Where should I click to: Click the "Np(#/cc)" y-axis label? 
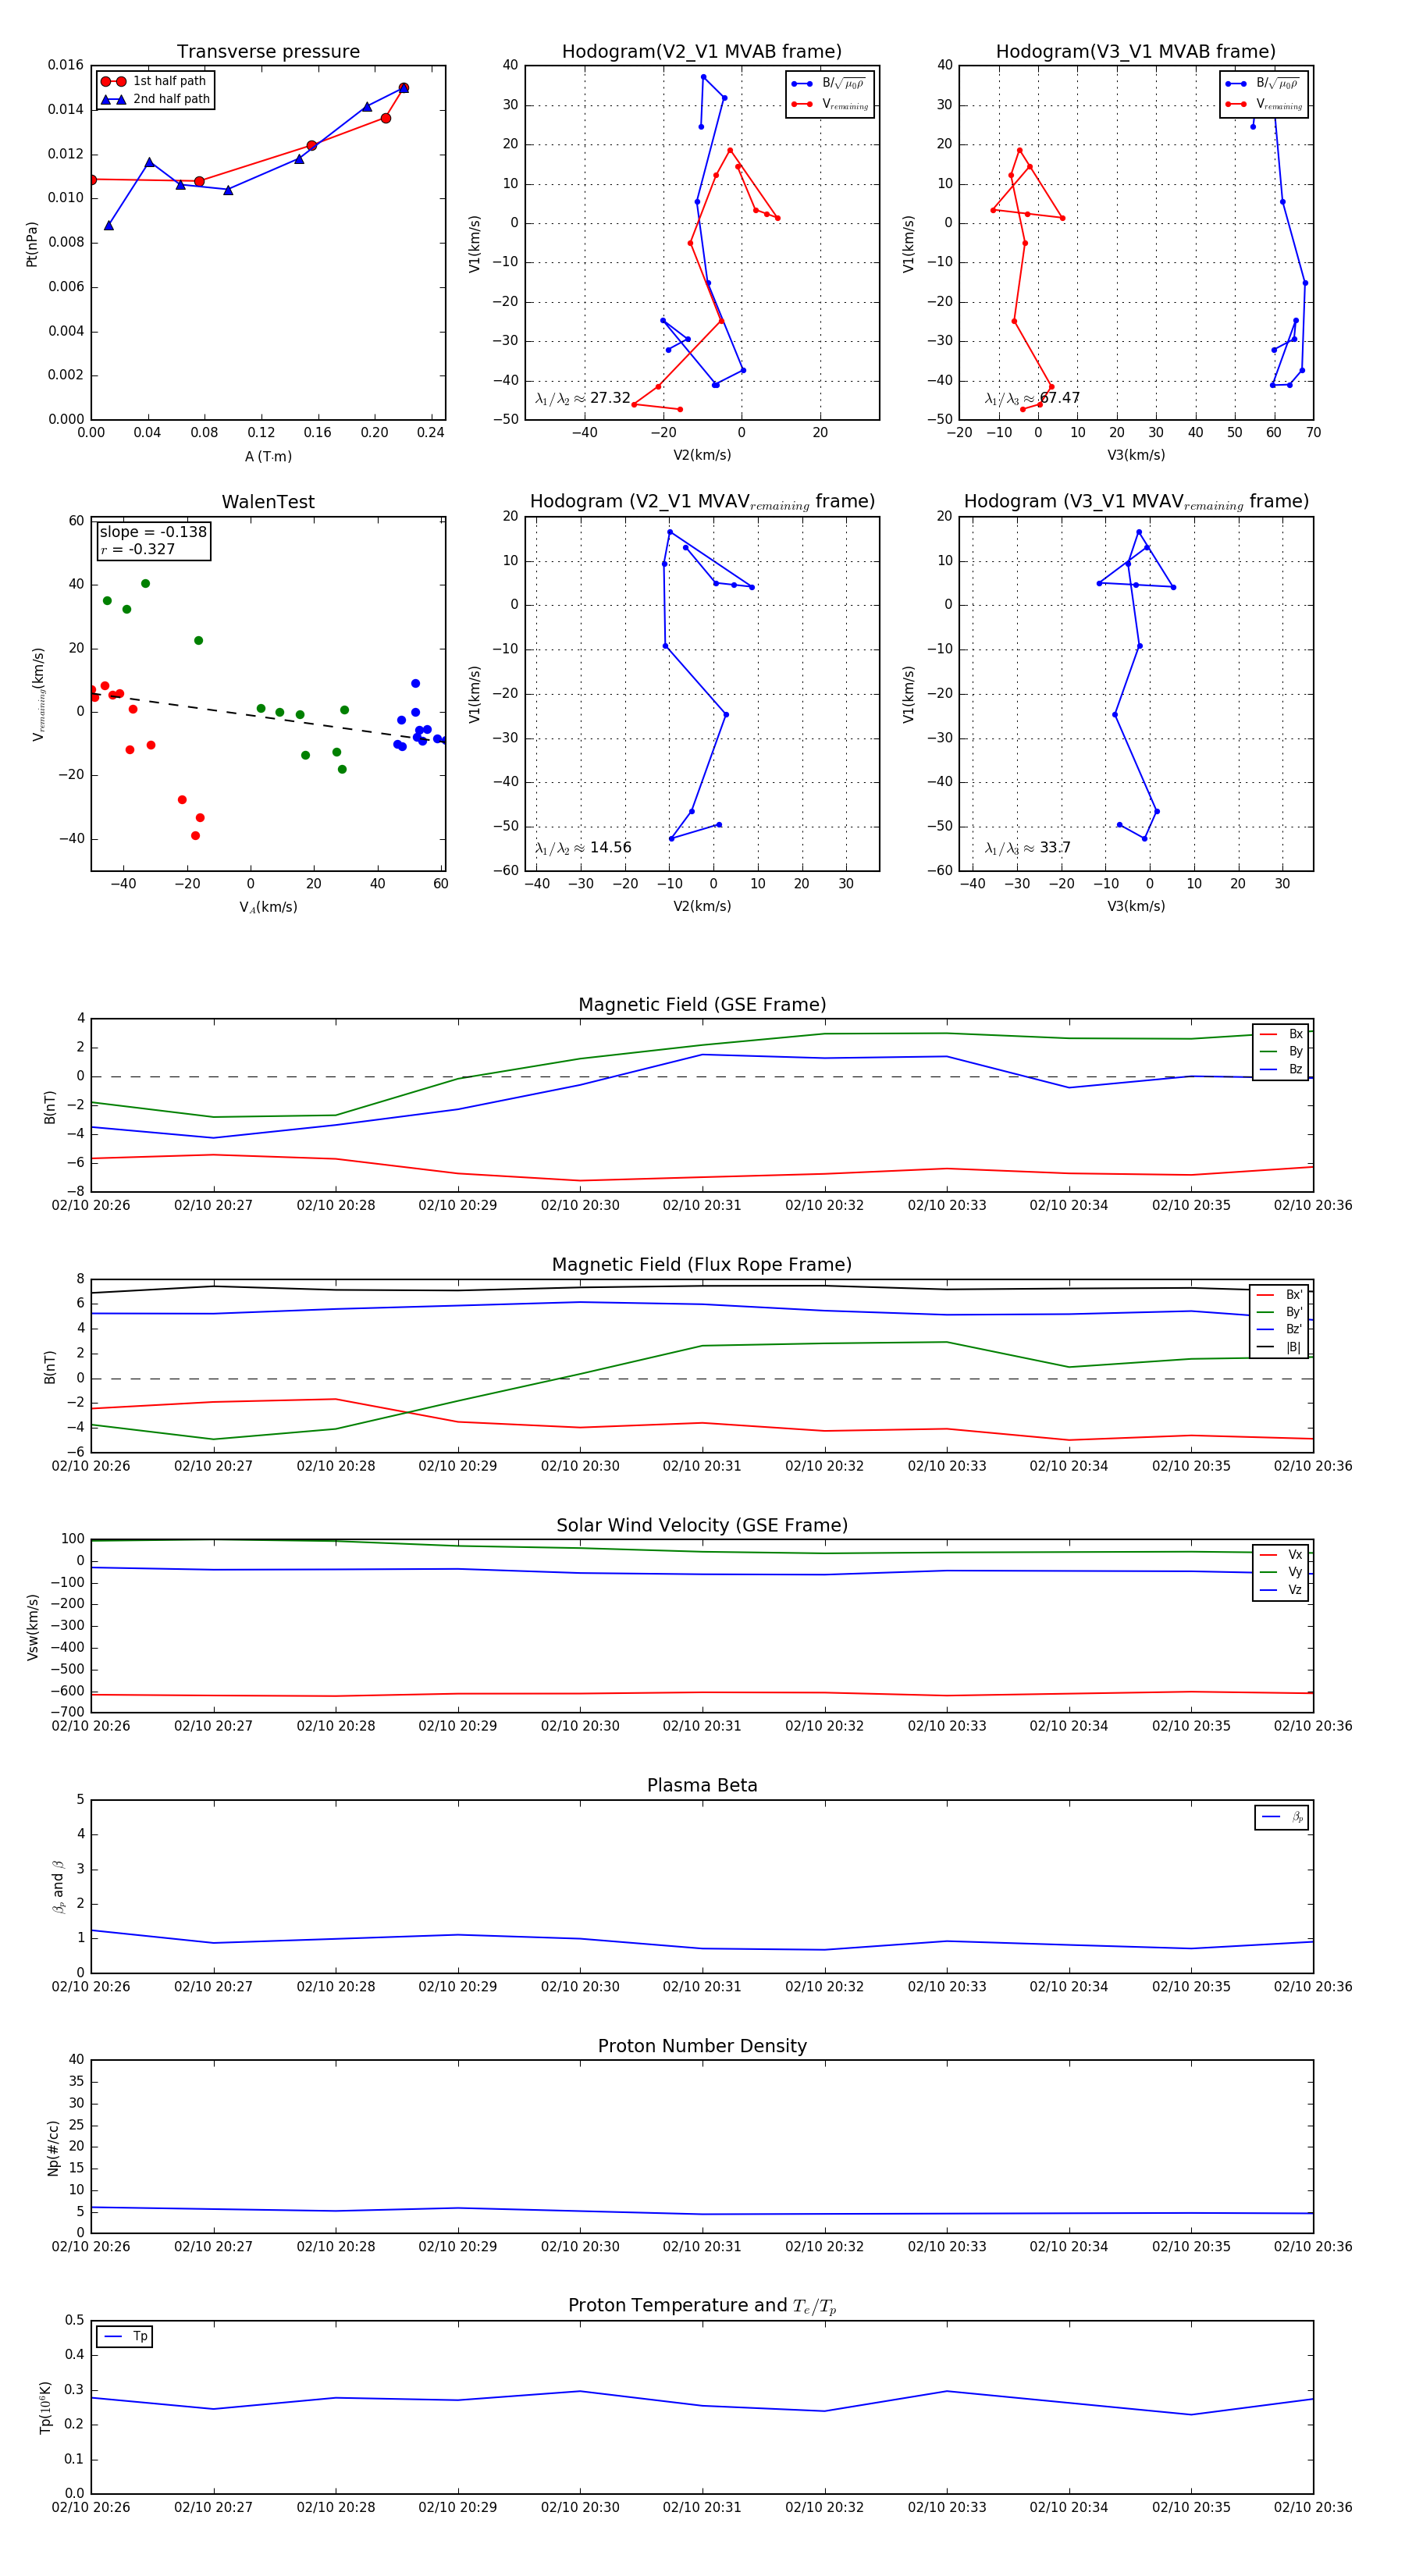[53, 2147]
